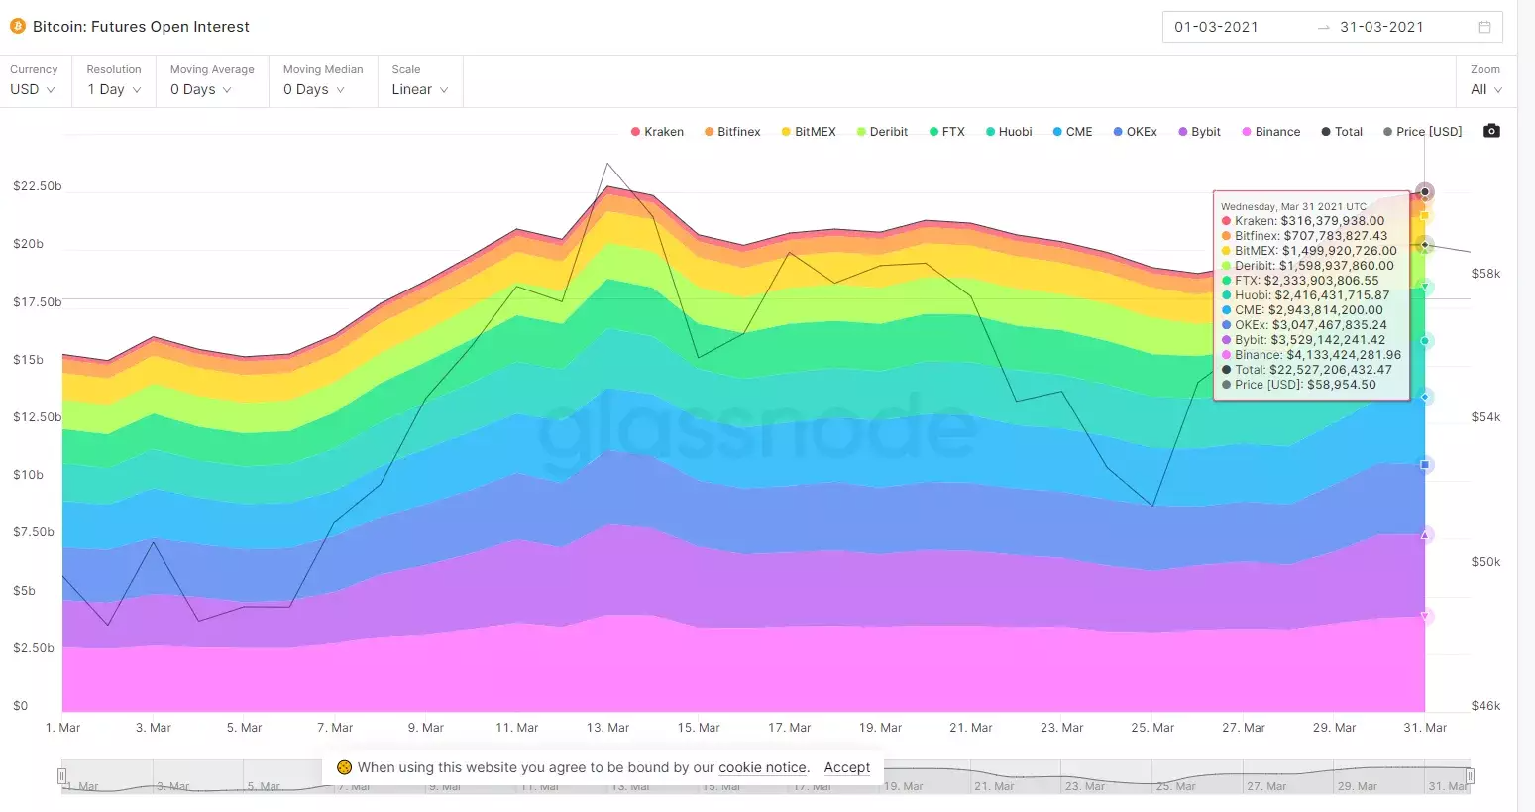Toggle Huobi series in legend
The image size is (1535, 812).
coord(1009,132)
